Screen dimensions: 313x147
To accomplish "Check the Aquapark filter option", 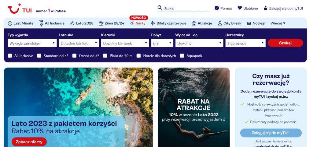I will [x=182, y=56].
